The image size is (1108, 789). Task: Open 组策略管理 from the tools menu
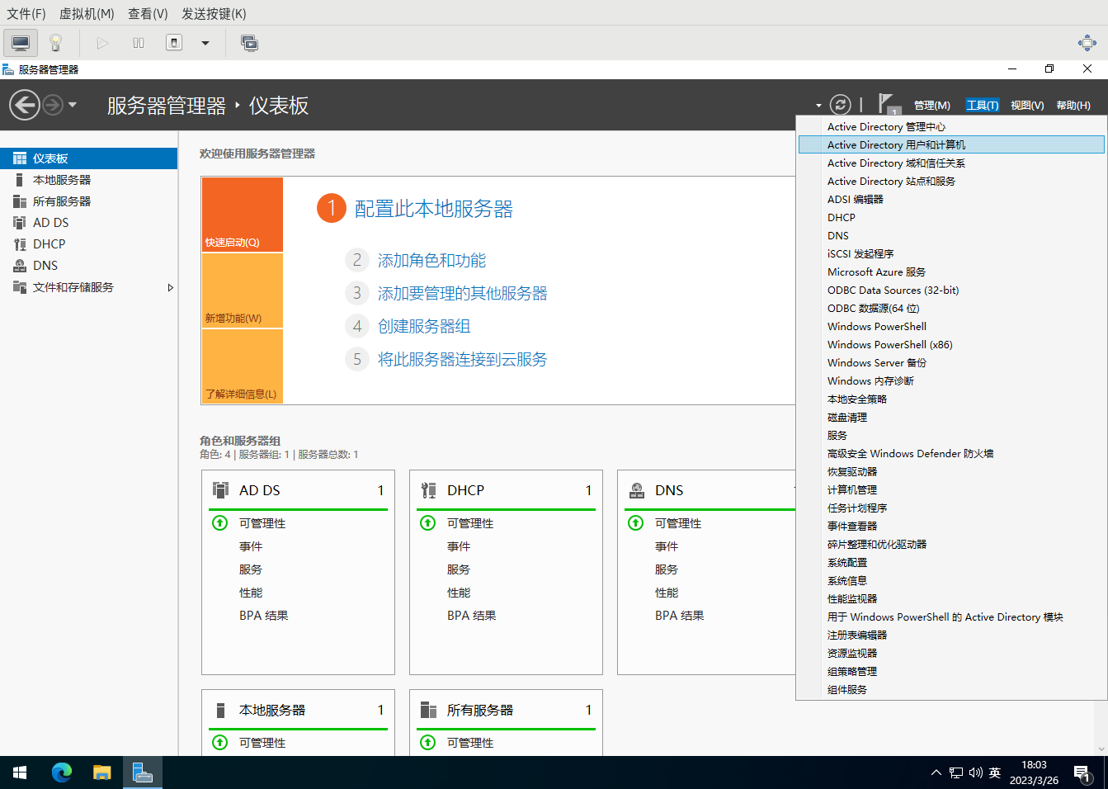coord(951,672)
